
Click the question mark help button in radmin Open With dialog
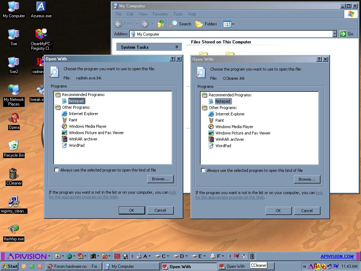tap(172, 59)
